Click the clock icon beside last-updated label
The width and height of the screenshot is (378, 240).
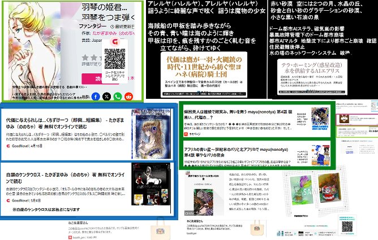pos(112,27)
